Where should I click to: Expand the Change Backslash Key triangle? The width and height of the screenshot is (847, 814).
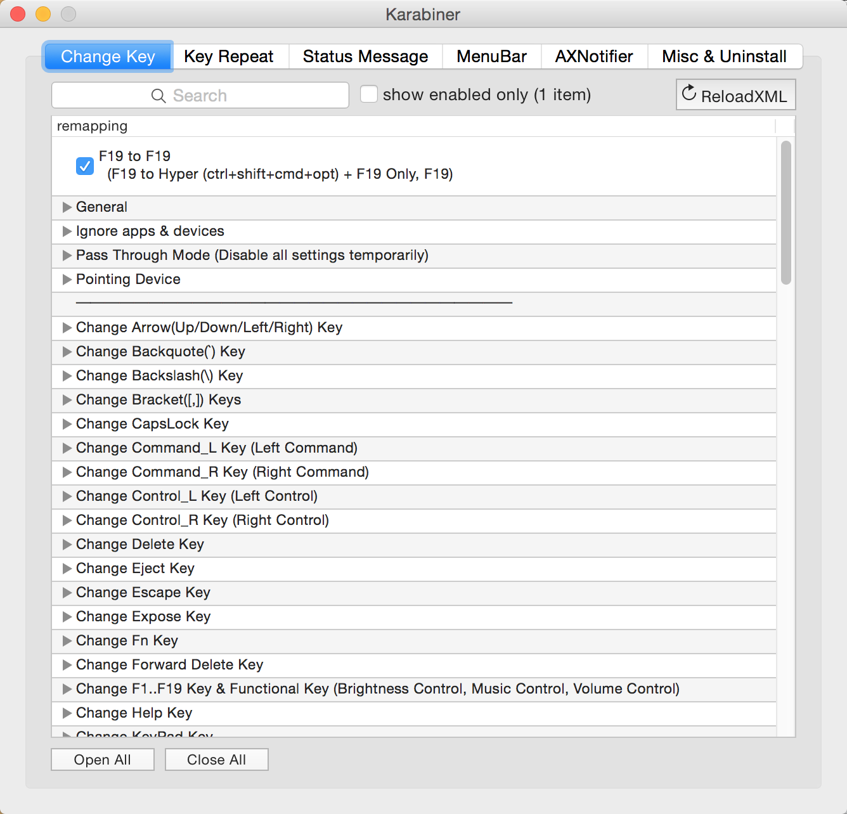click(67, 376)
